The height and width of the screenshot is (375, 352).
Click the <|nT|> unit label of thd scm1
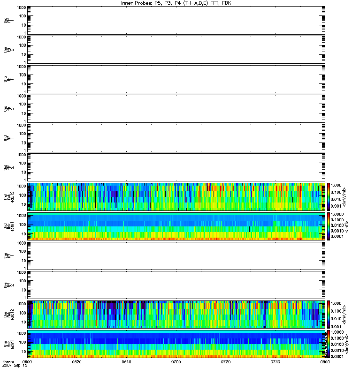tap(346, 226)
